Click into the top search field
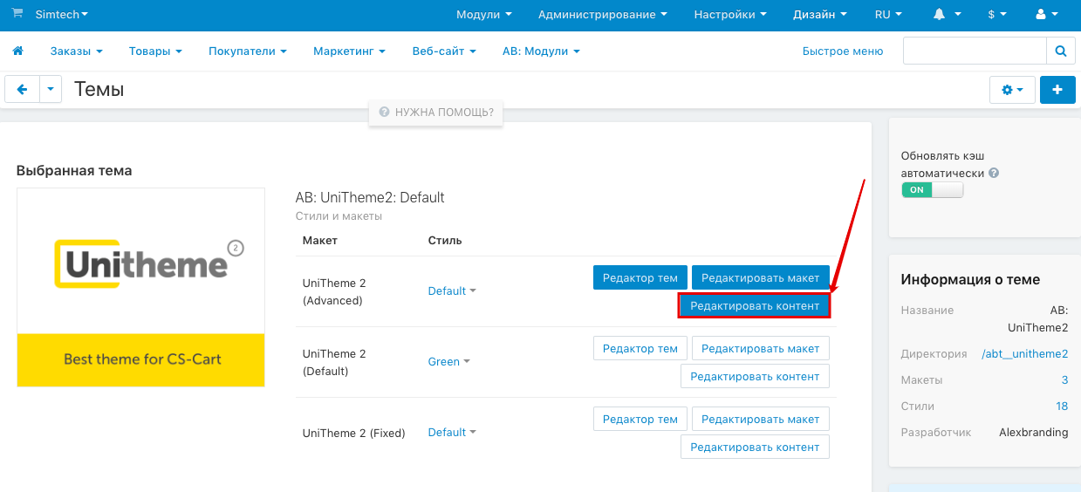 pos(974,51)
